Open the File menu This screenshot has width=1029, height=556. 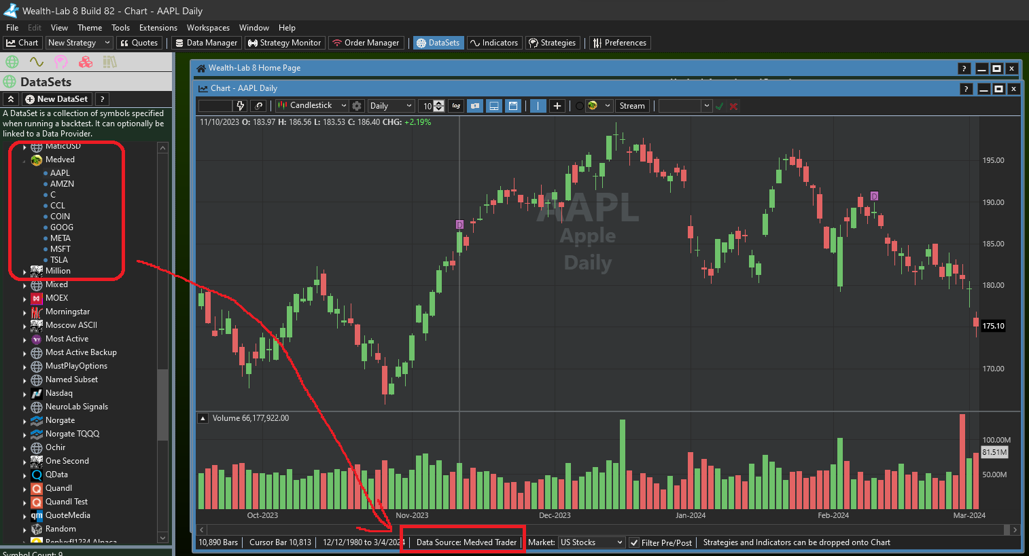pos(12,28)
